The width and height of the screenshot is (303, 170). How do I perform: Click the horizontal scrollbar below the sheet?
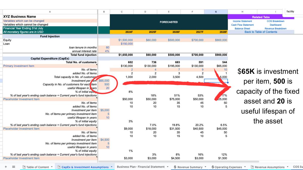pyautogui.click(x=179, y=161)
